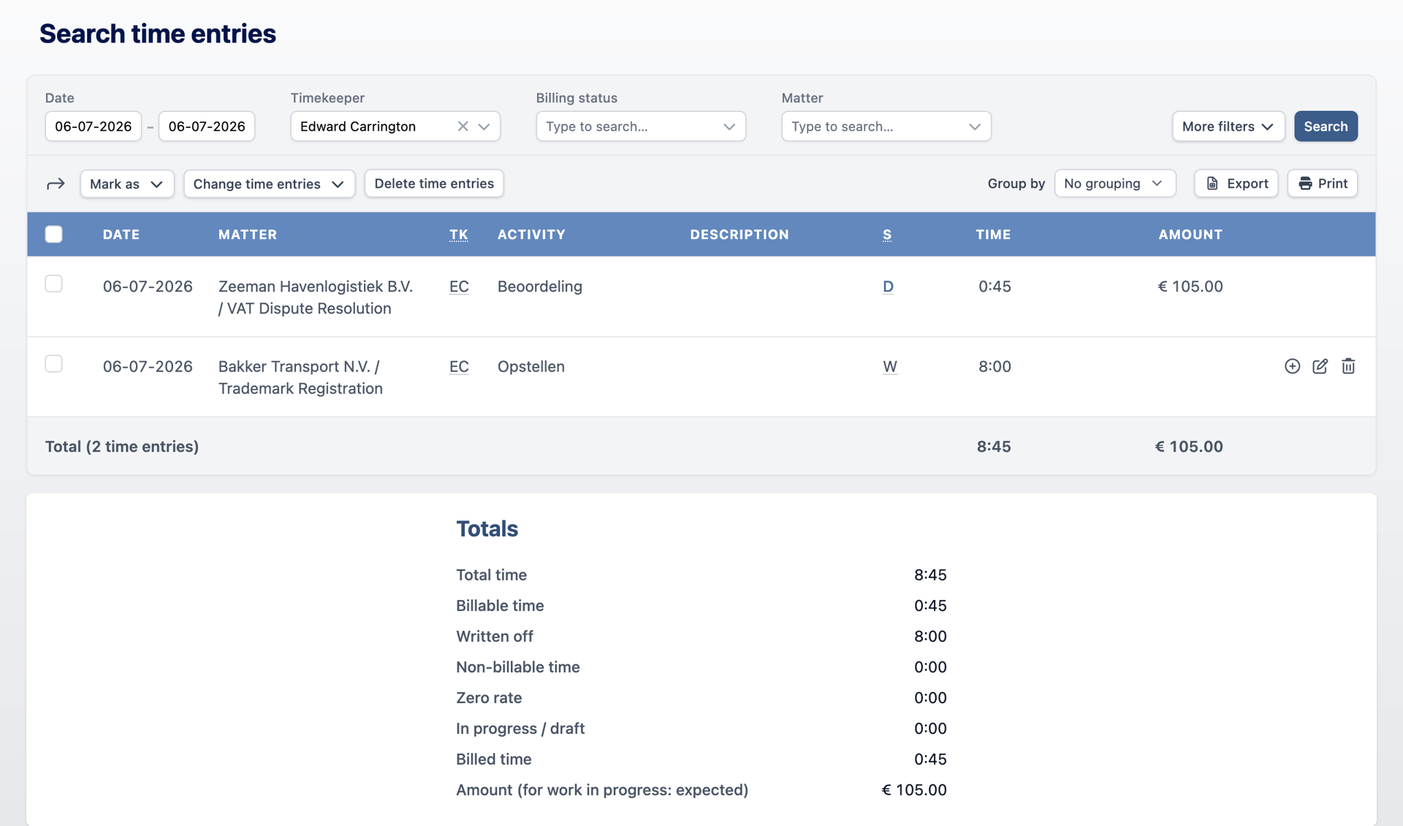Click the DATE column header
The image size is (1403, 826).
(121, 235)
